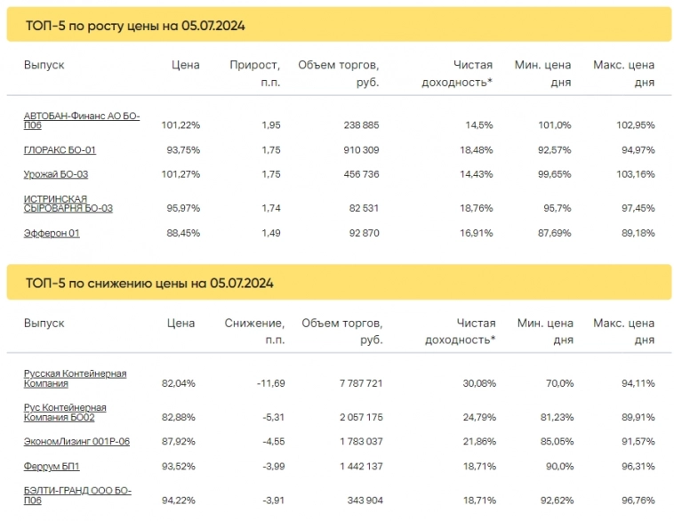This screenshot has width=674, height=521.
Task: Click Чистая доходность header in growth table
Action: pyautogui.click(x=459, y=73)
